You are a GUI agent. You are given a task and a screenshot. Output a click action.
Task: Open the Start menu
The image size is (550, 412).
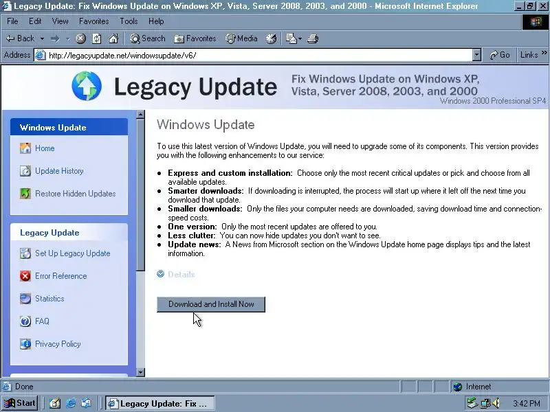(20, 403)
